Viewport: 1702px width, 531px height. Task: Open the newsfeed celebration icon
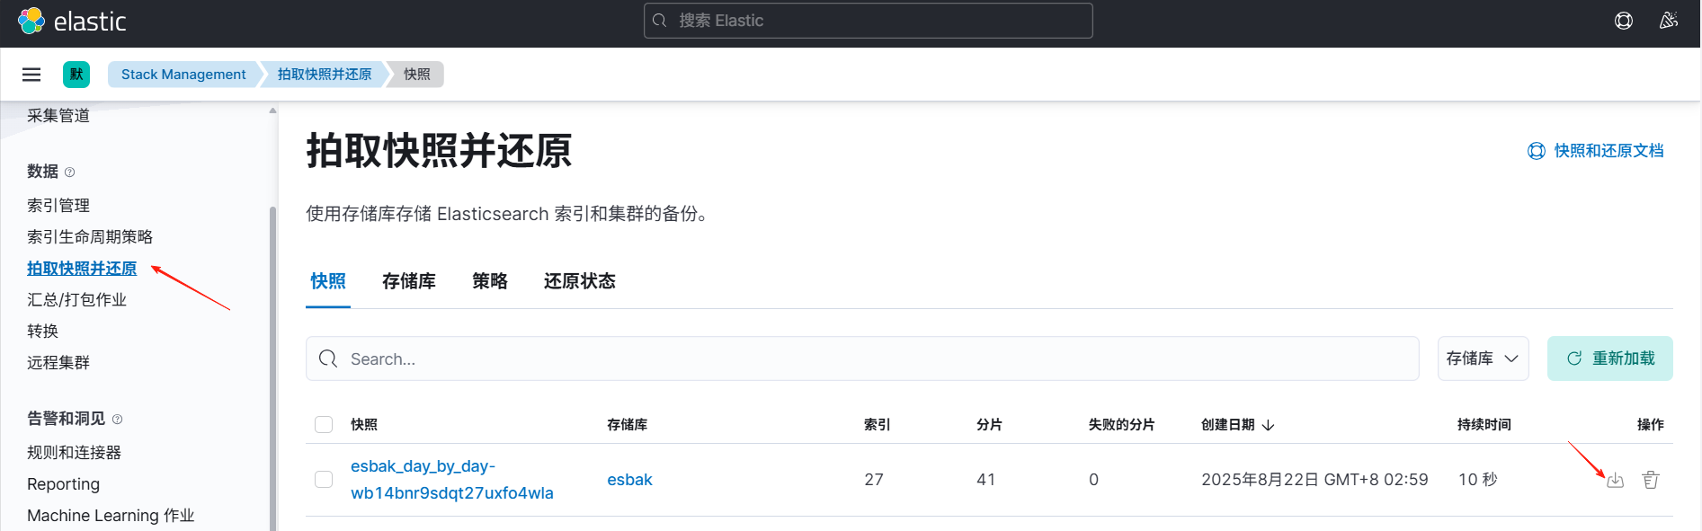[1669, 21]
